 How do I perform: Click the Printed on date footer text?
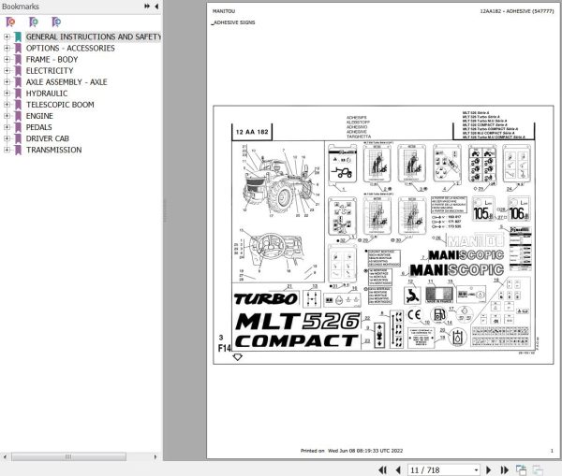351,451
